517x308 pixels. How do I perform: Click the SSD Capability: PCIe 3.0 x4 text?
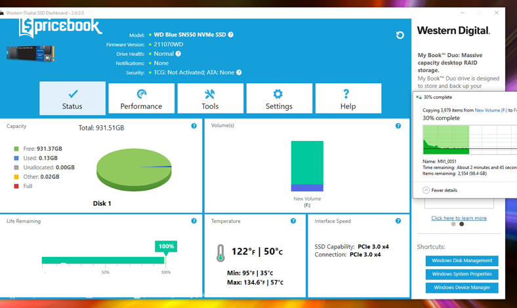point(352,247)
